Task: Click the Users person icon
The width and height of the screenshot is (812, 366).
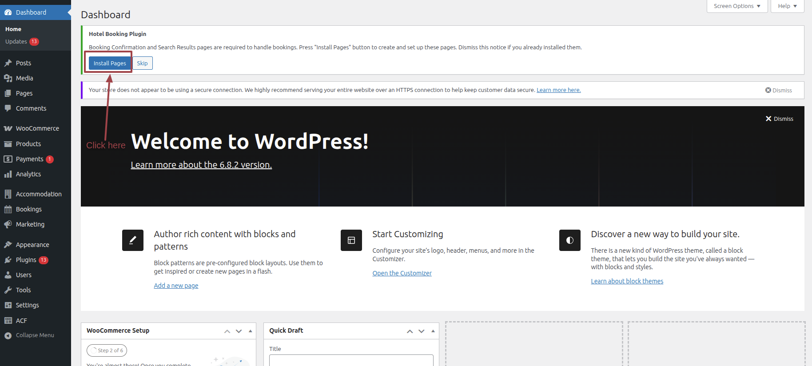Action: (8, 275)
